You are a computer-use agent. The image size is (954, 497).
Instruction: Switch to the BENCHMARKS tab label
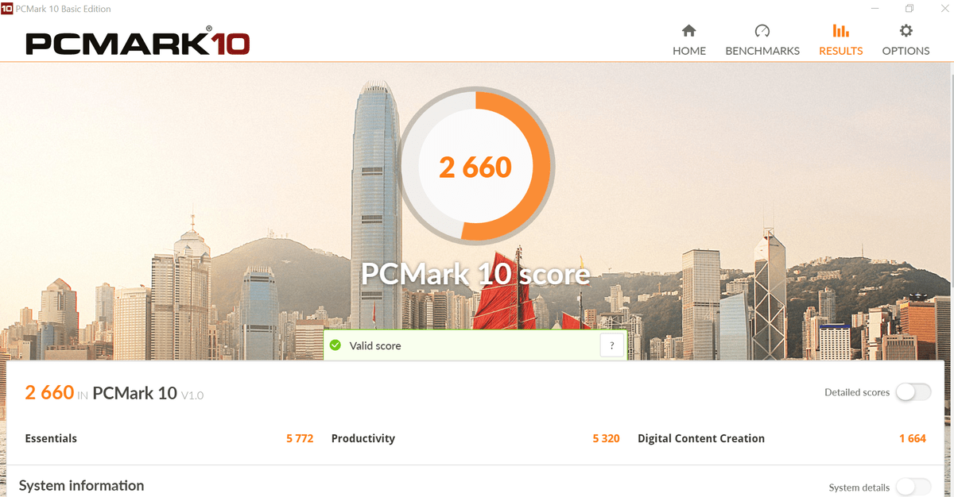762,51
